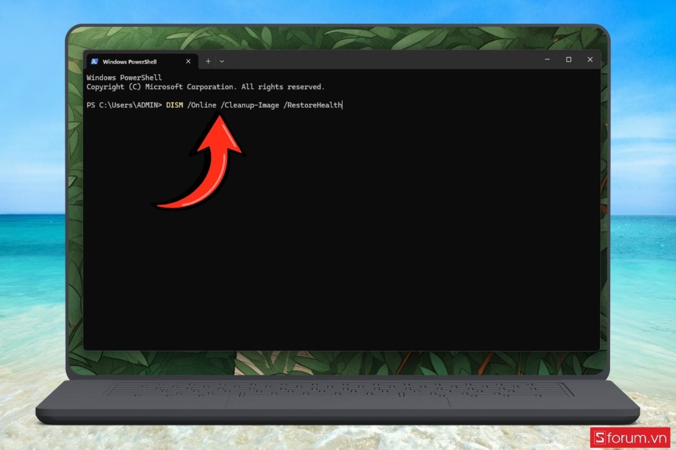Maximize the PowerShell window

tap(568, 60)
